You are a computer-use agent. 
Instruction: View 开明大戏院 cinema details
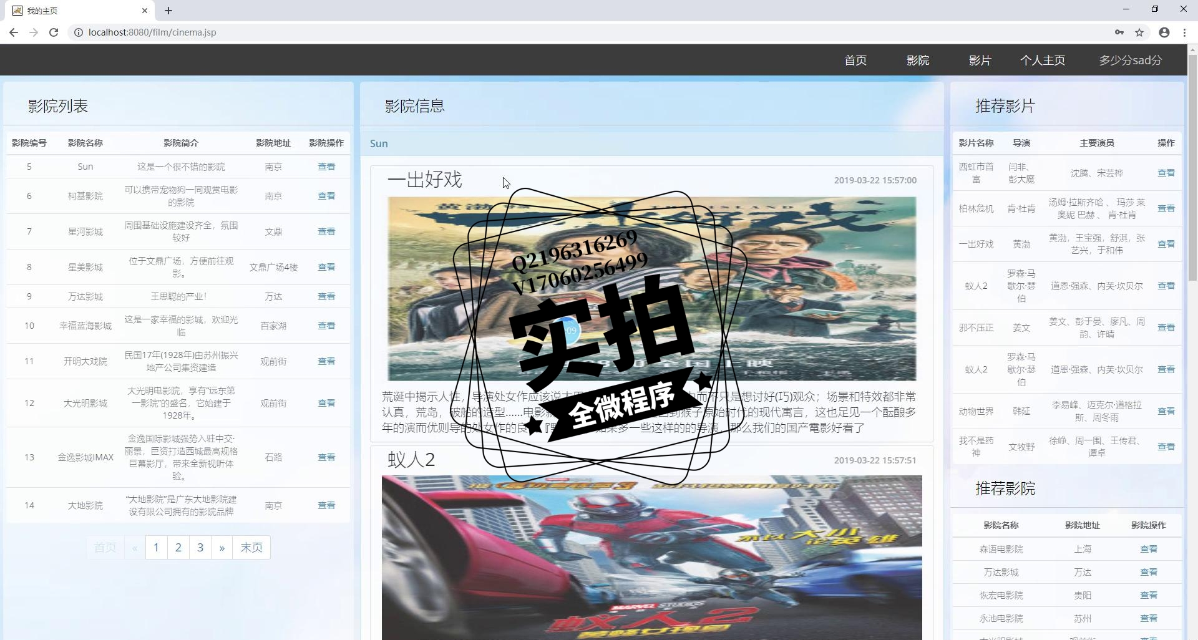point(326,361)
